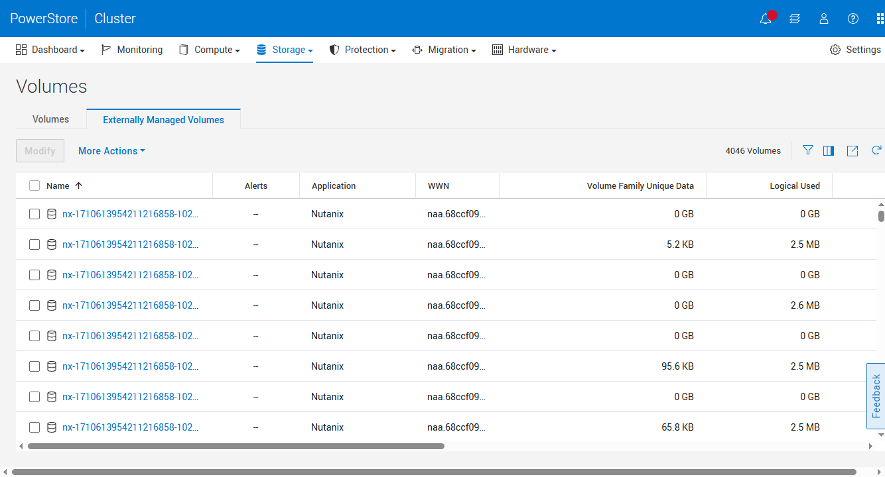Screen dimensions: 885x477
Task: Click the export table icon
Action: [x=852, y=151]
